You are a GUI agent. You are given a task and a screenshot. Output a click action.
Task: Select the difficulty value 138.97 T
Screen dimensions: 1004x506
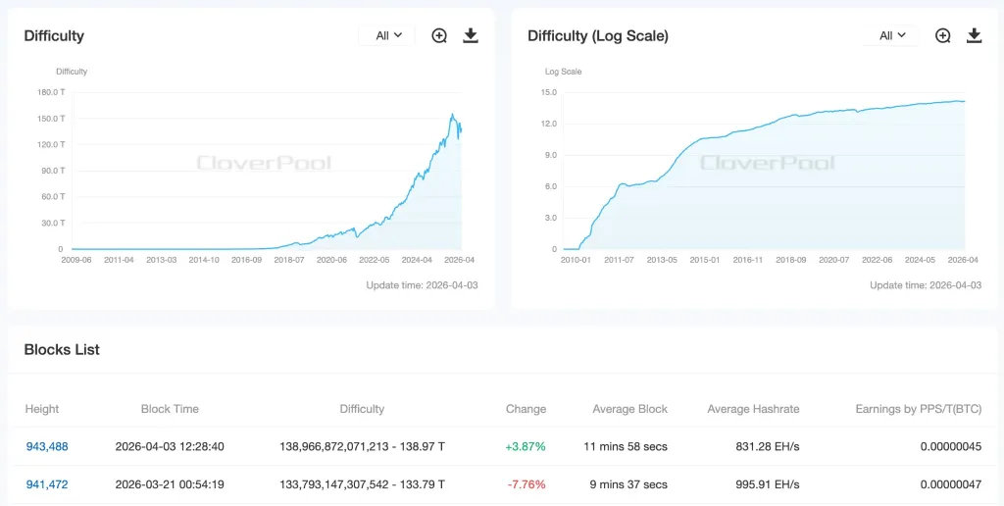[362, 446]
